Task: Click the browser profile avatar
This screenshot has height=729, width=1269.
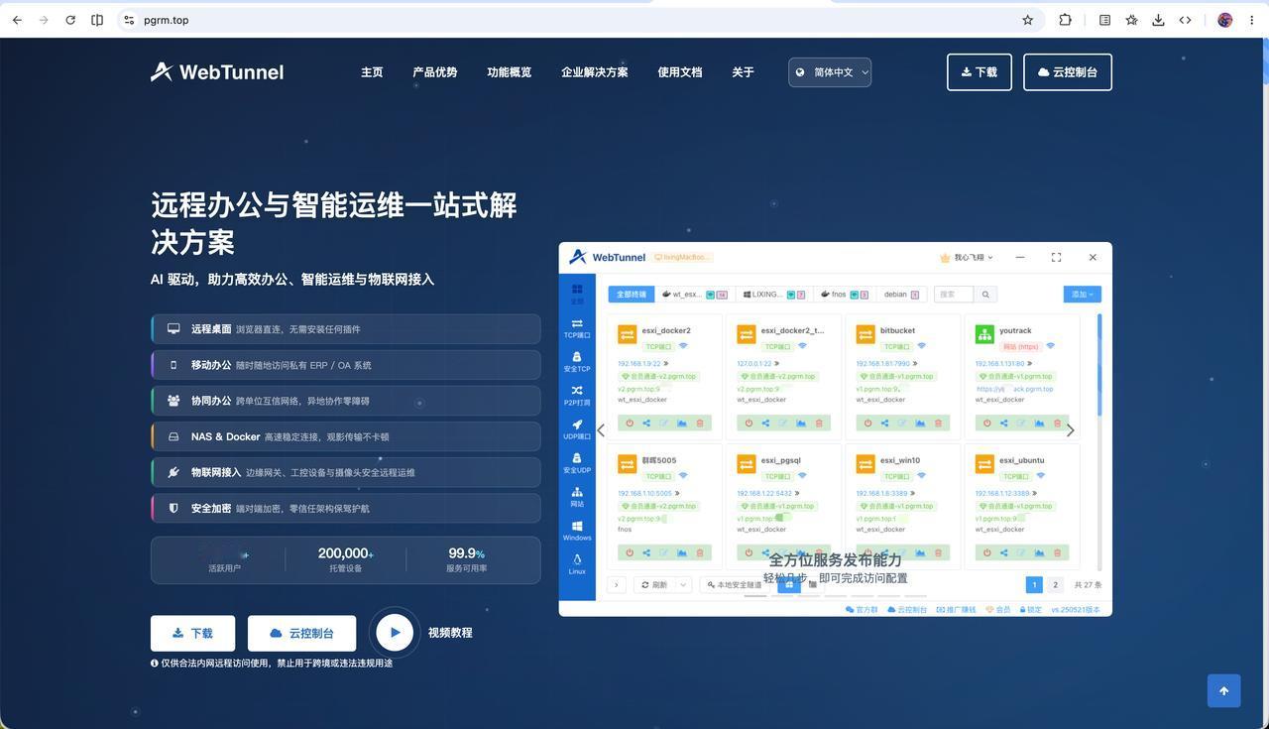Action: pyautogui.click(x=1225, y=20)
